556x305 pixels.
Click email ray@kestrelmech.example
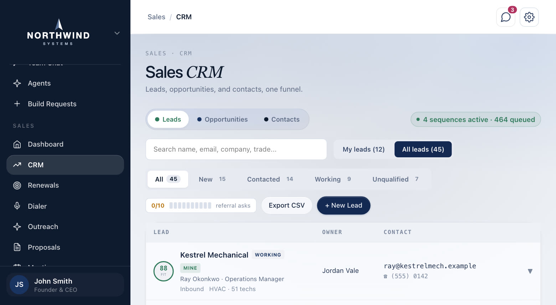pyautogui.click(x=430, y=266)
